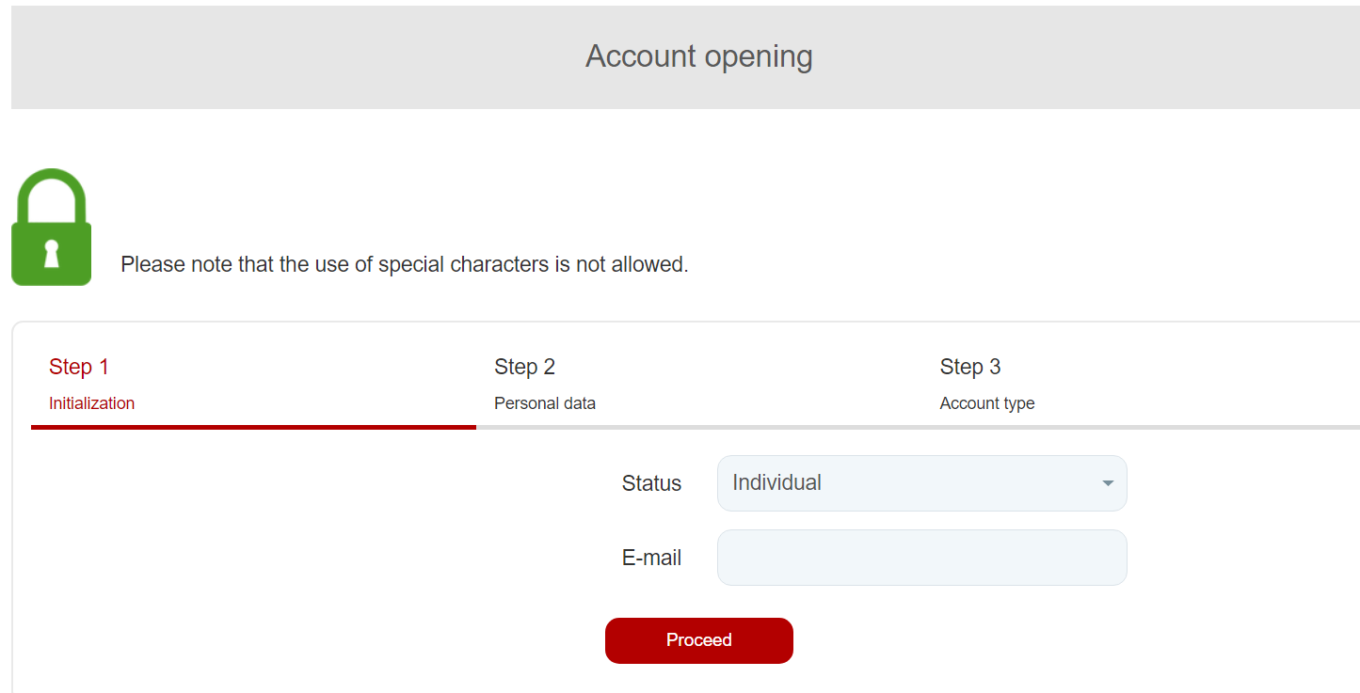Click the grey progress bar under Step 3
The image size is (1360, 693).
tap(1144, 427)
